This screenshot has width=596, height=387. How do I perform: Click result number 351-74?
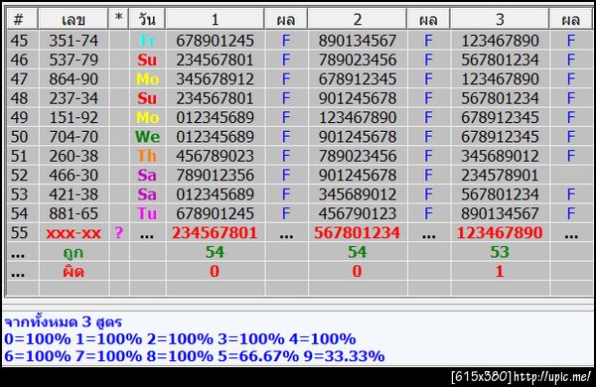coord(74,41)
